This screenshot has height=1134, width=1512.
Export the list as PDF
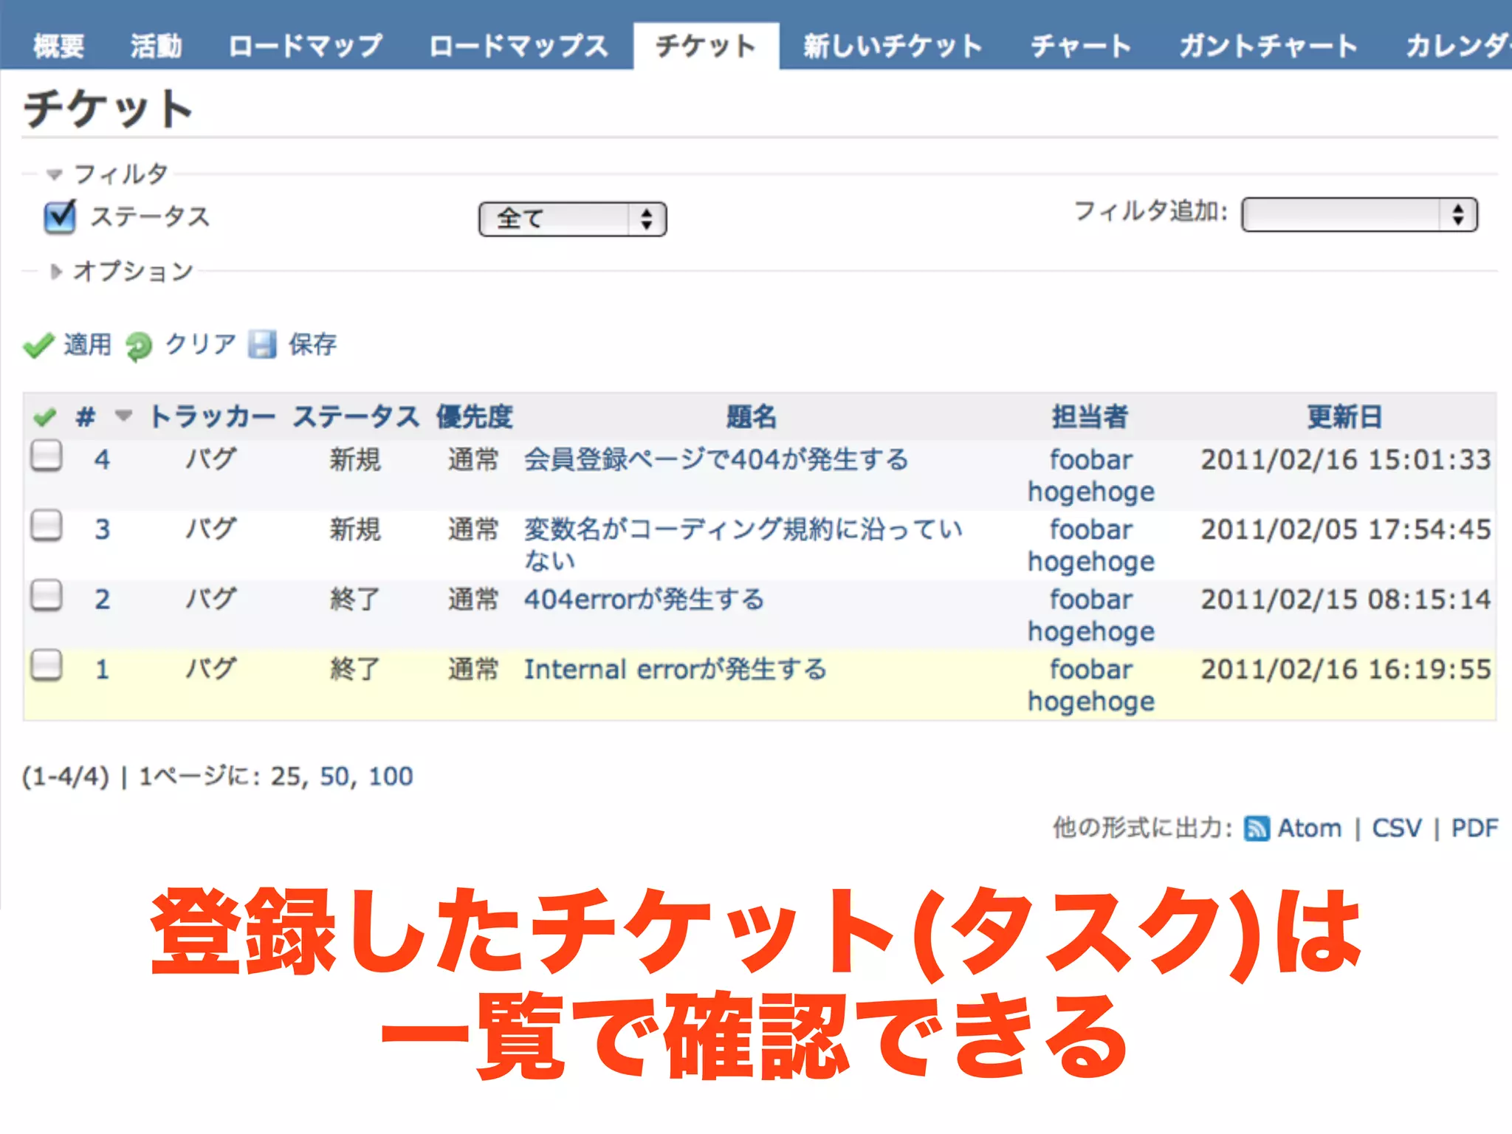point(1474,828)
